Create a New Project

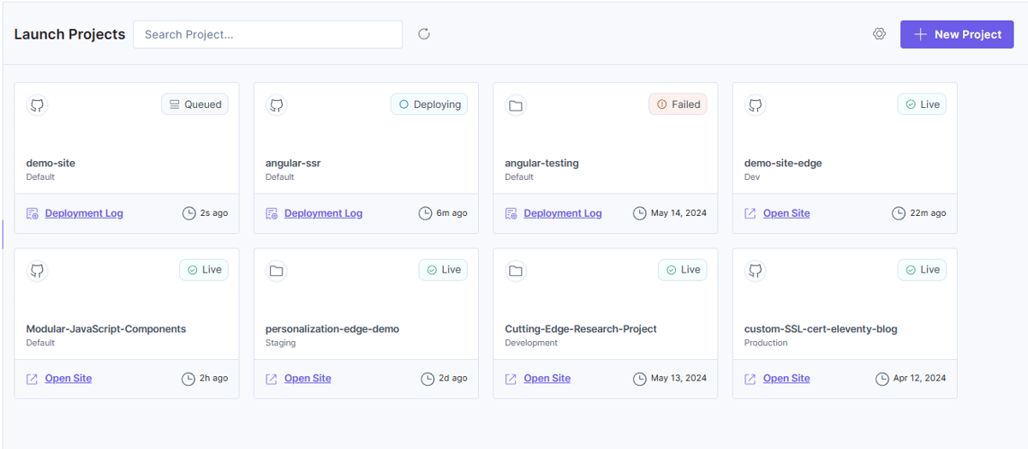[x=957, y=34]
